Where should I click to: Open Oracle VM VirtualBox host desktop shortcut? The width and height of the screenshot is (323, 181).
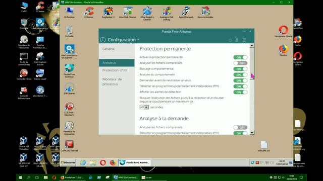(x=24, y=143)
